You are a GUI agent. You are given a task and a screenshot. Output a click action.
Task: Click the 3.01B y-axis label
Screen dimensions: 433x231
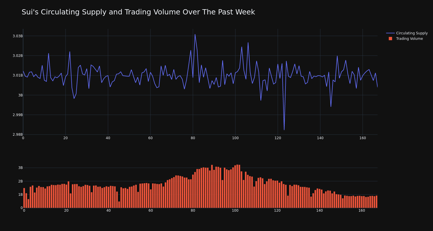18,75
